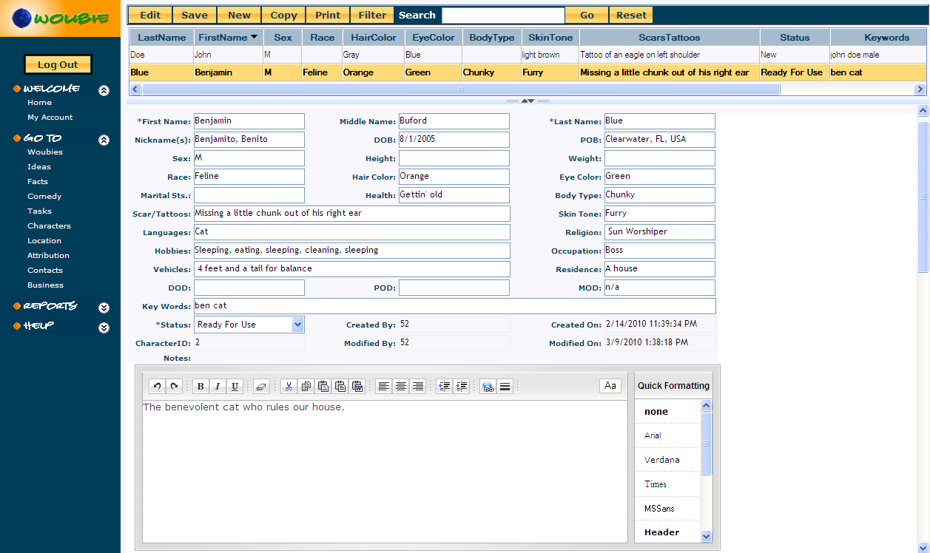
Task: Select Verdana in Quick Formatting list
Action: 661,460
